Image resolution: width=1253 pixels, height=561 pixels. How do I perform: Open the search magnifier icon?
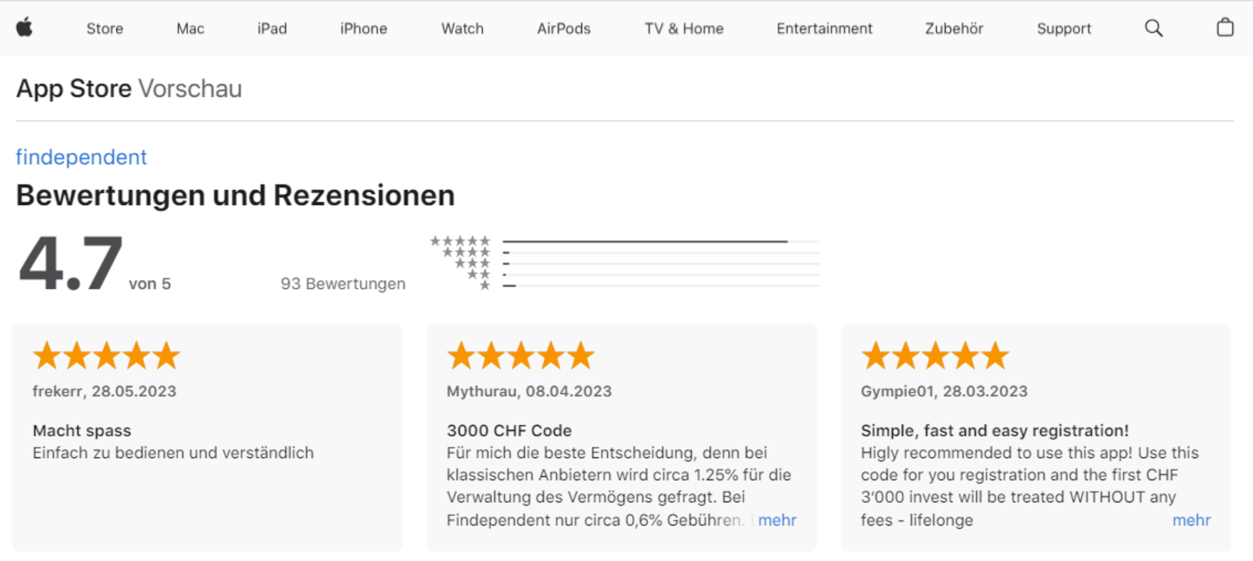1153,28
